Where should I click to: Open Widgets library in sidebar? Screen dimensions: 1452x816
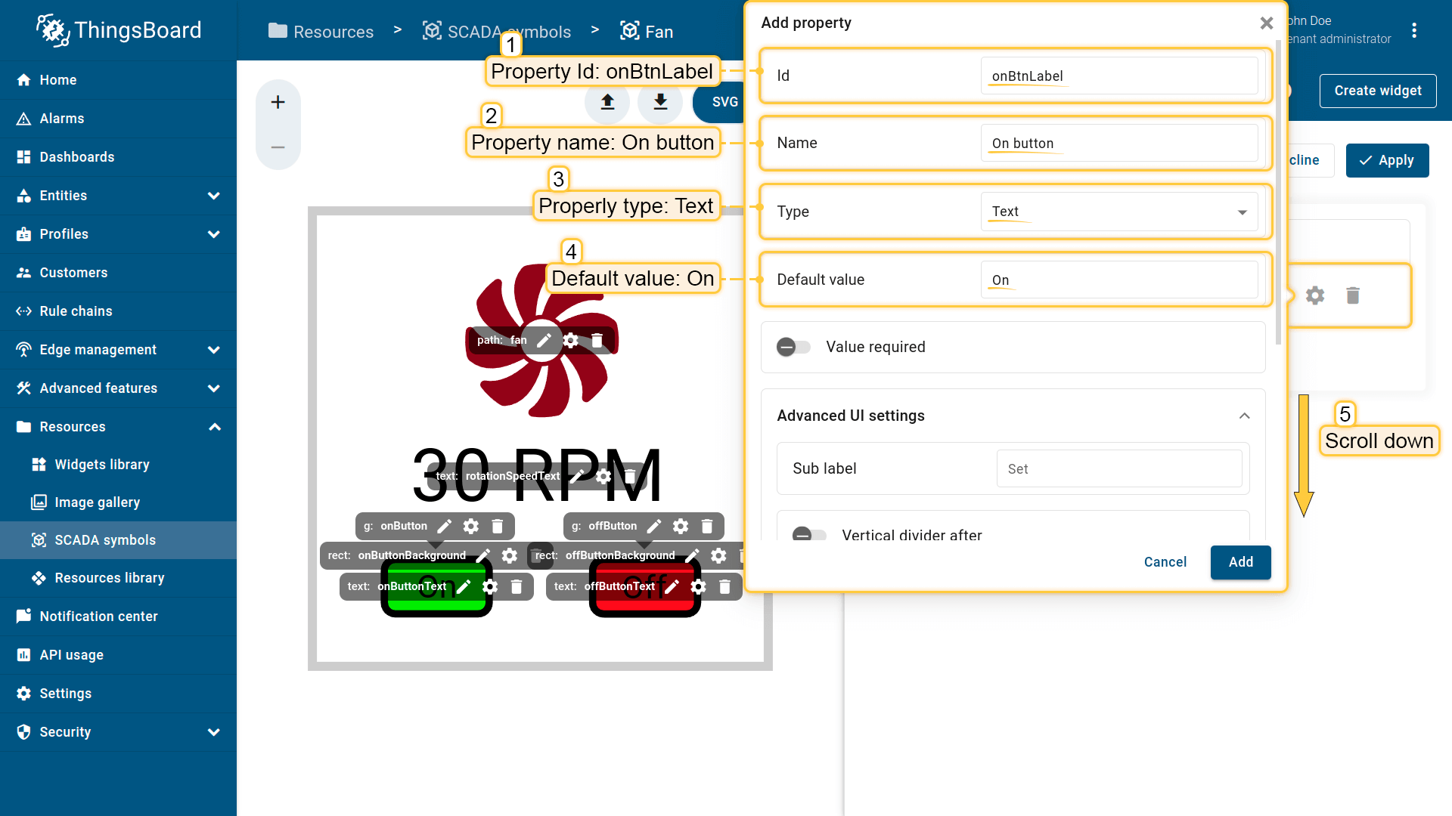(102, 465)
